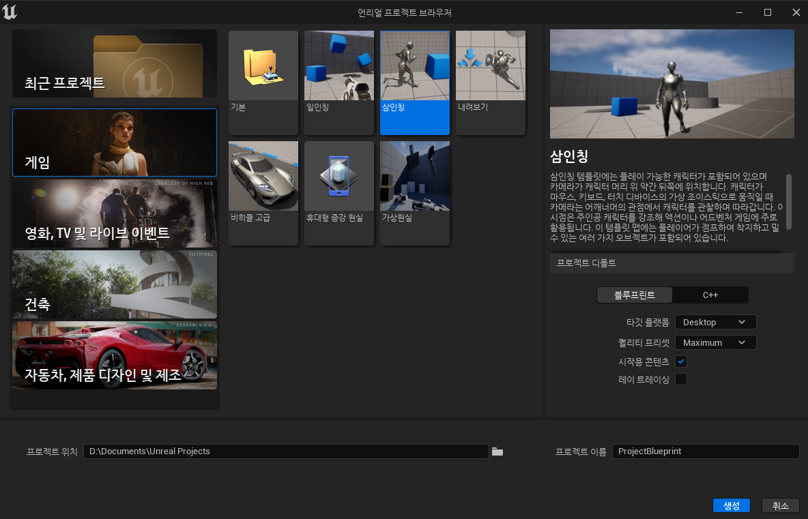
Task: Click the 삼인칭 heading in details panel
Action: coord(569,156)
